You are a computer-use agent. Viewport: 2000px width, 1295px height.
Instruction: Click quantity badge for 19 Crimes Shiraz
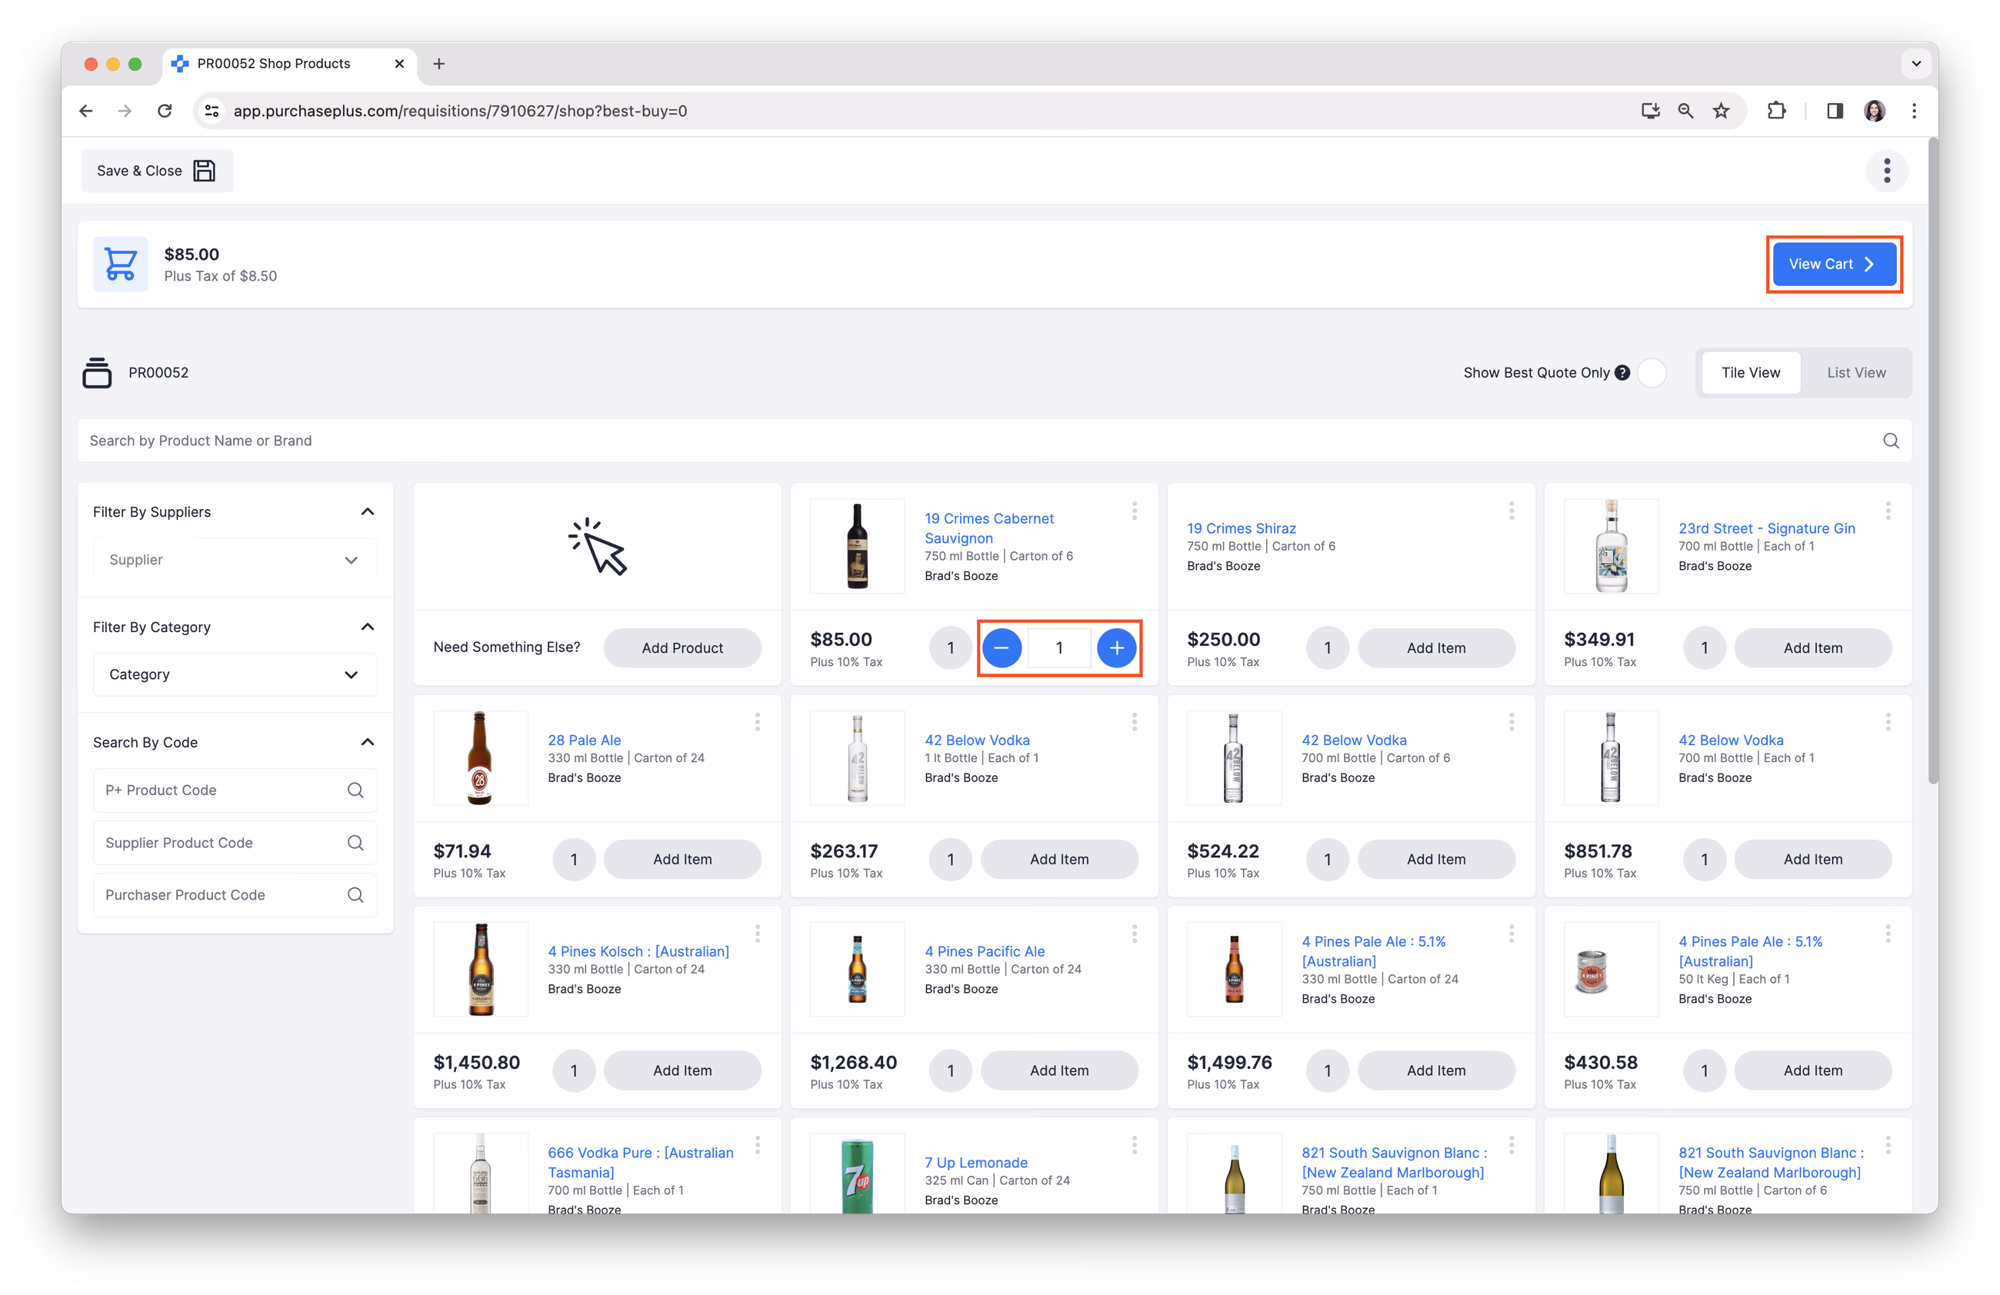(x=1327, y=647)
